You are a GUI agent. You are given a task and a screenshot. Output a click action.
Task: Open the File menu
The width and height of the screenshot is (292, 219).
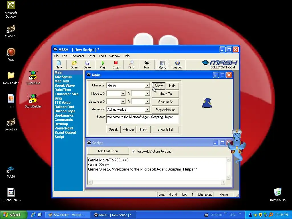(56, 56)
